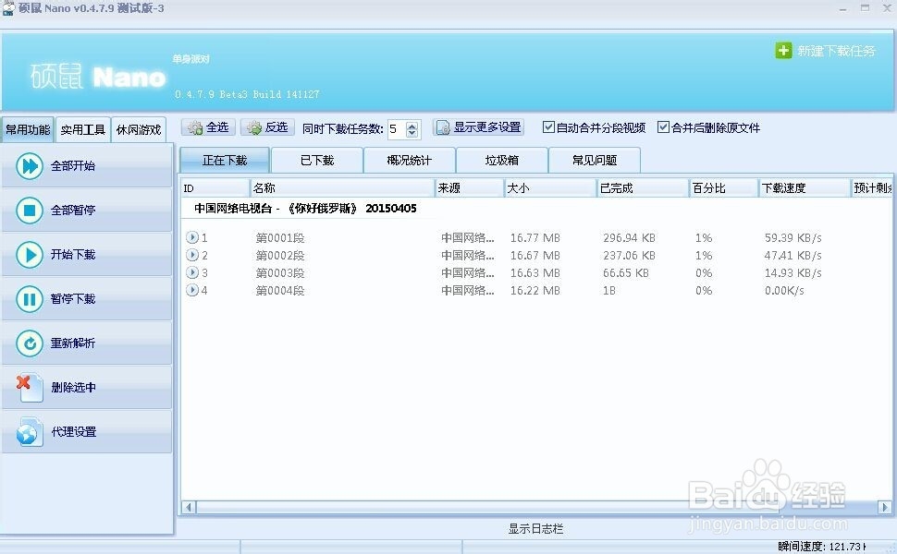This screenshot has height=554, width=897.
Task: Click download speed 0.00K/s
Action: (x=784, y=291)
